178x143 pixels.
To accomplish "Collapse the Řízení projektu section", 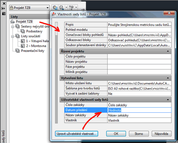I will point(168,51).
